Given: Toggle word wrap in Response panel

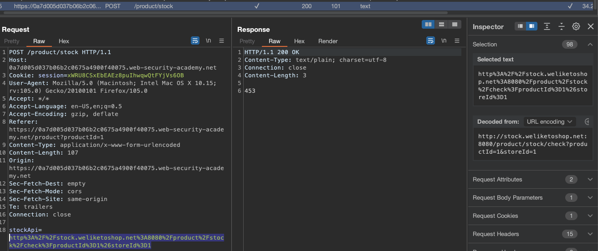Looking at the screenshot, I should coord(430,41).
